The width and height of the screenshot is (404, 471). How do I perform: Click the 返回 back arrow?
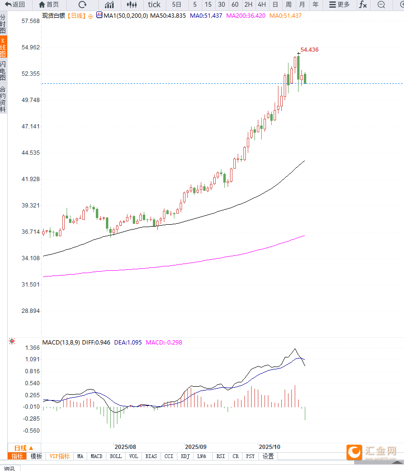15,5
